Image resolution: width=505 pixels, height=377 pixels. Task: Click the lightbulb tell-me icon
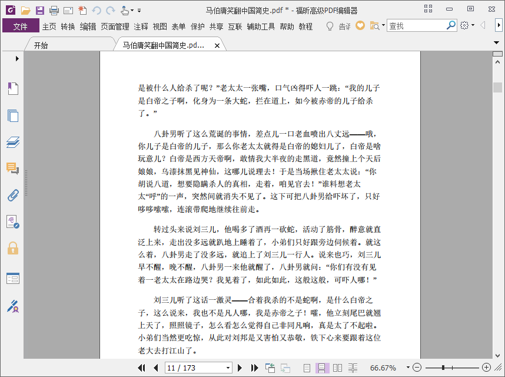330,26
